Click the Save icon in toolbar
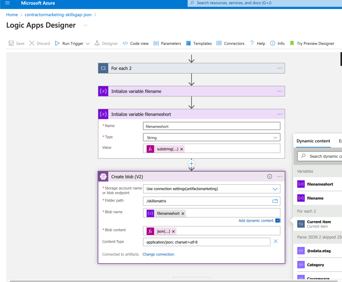The height and width of the screenshot is (282, 342). (x=11, y=43)
